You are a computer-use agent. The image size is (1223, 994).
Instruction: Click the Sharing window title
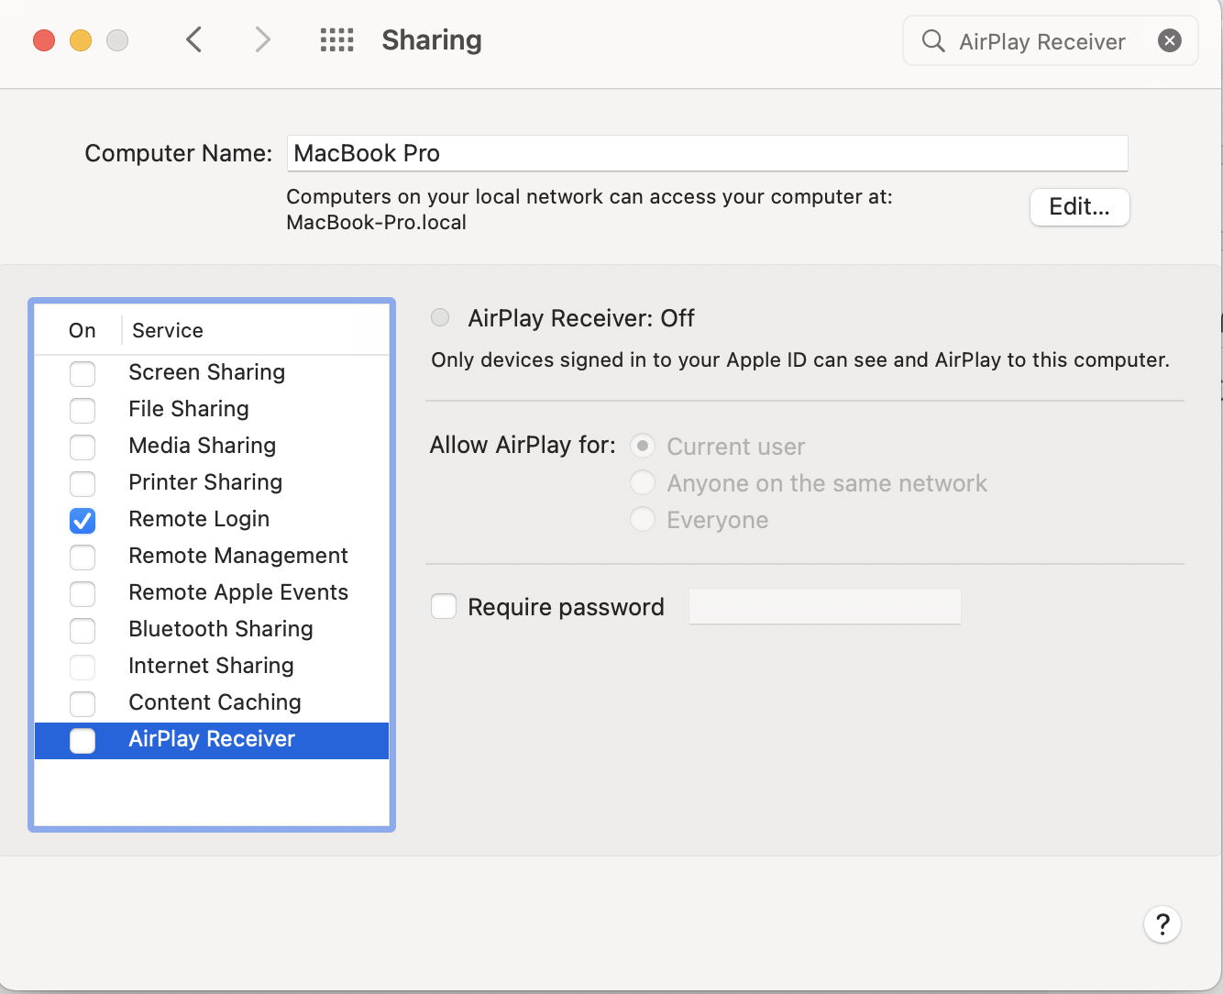click(x=432, y=40)
